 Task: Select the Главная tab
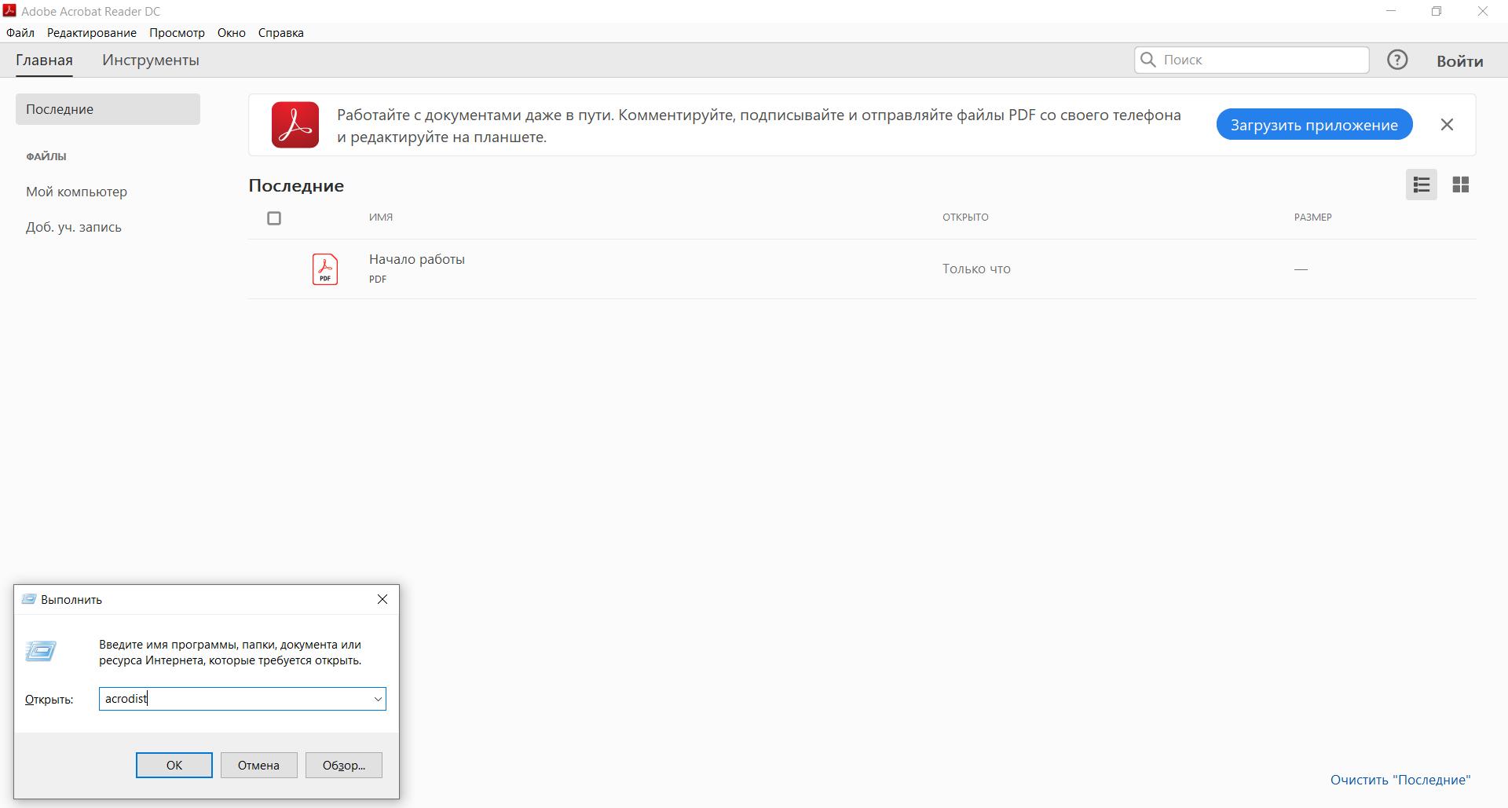point(44,60)
